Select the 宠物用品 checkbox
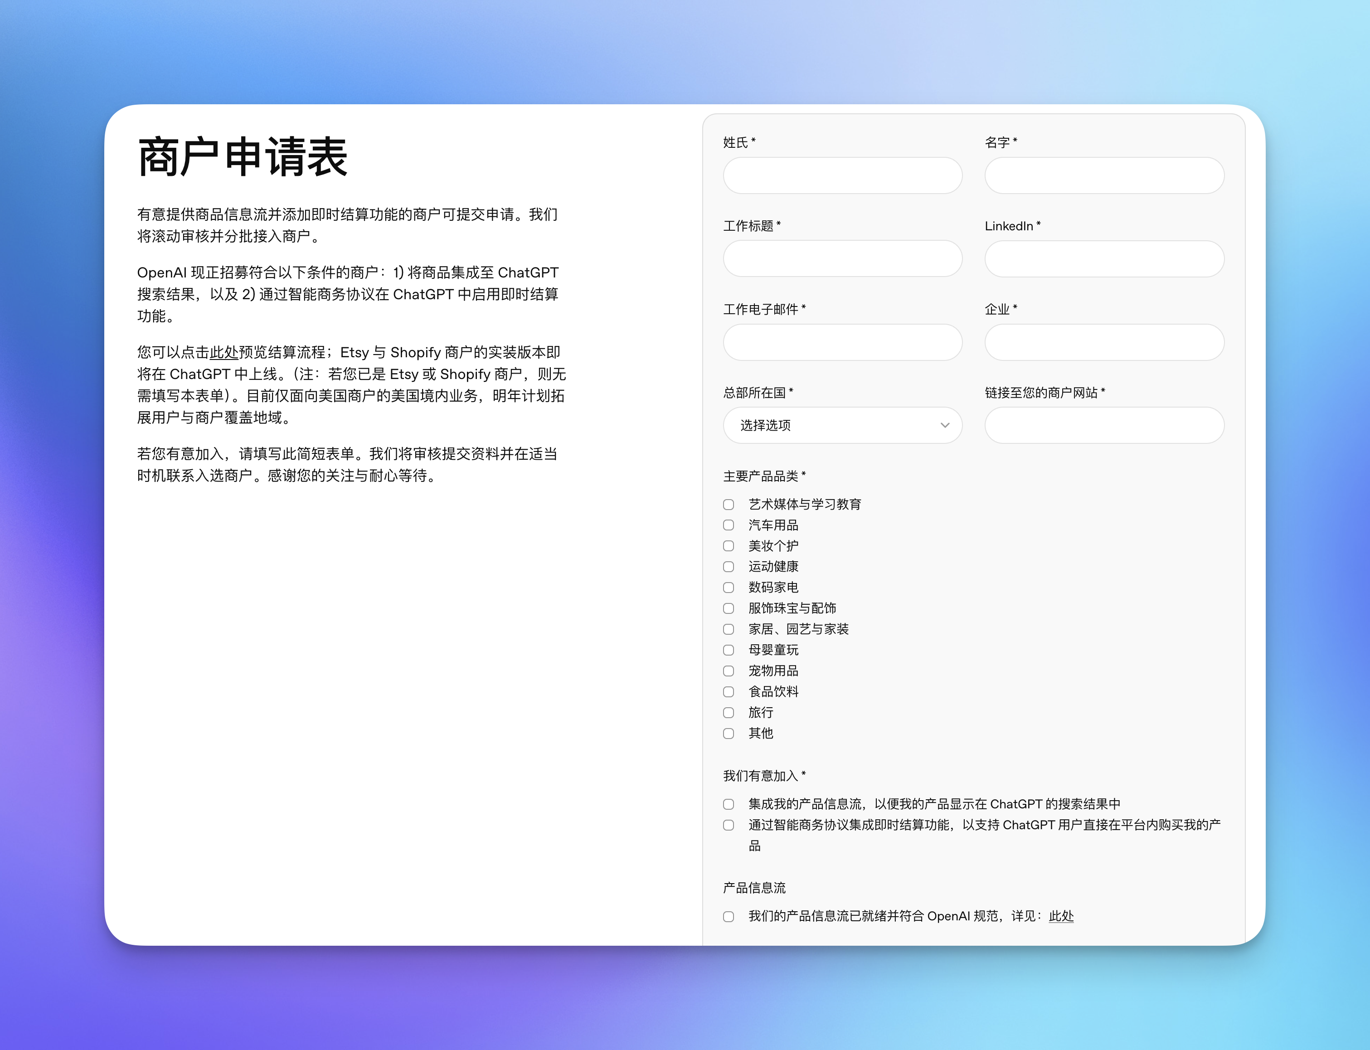1370x1050 pixels. pos(728,671)
